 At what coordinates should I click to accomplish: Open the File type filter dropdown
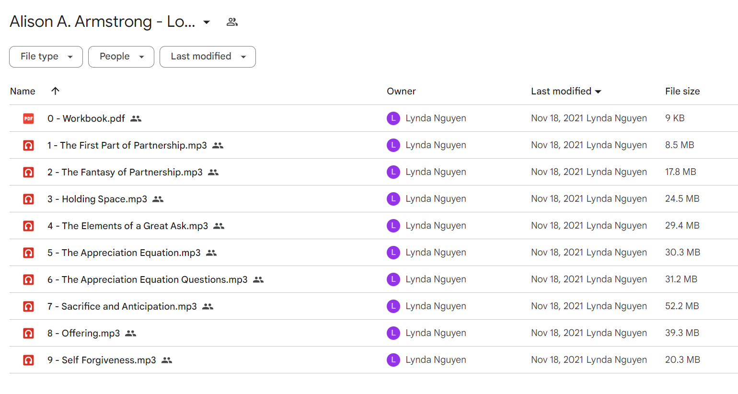point(46,57)
